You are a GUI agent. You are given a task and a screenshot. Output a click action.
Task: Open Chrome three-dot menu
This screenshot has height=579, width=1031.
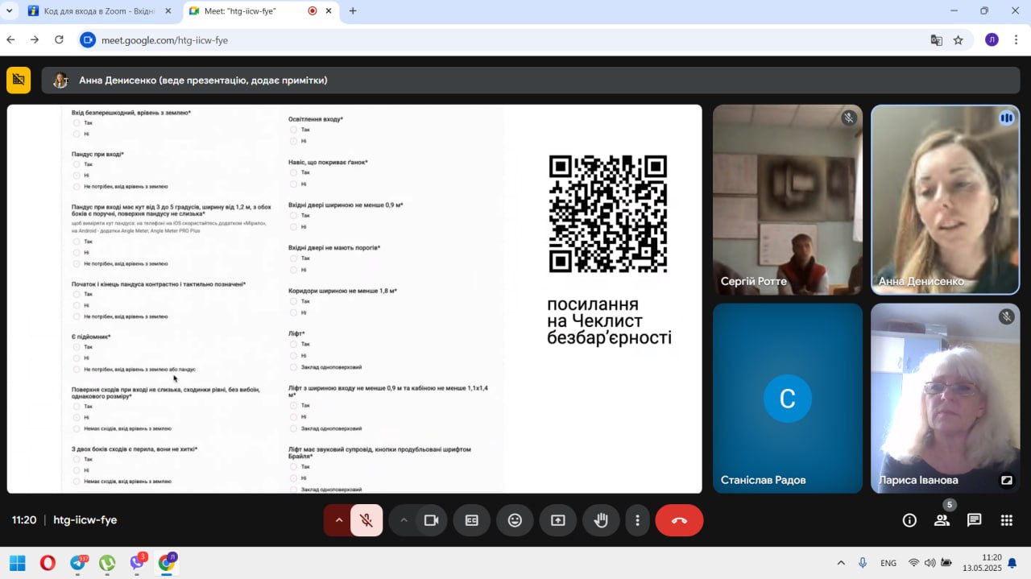pos(1017,40)
